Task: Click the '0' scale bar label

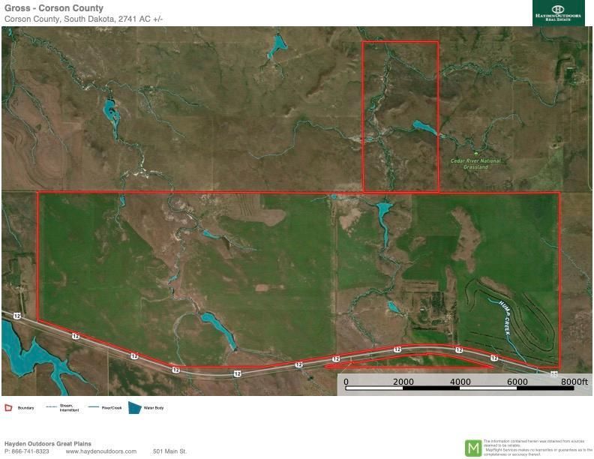Action: tap(346, 381)
